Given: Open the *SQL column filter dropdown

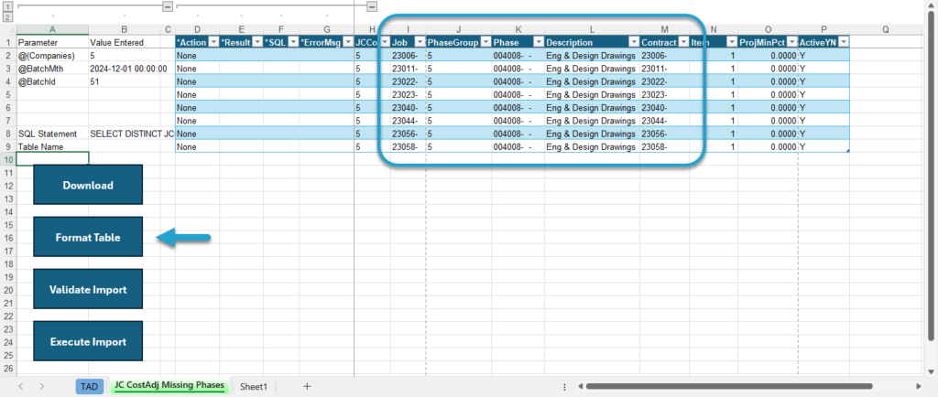Looking at the screenshot, I should coord(293,42).
